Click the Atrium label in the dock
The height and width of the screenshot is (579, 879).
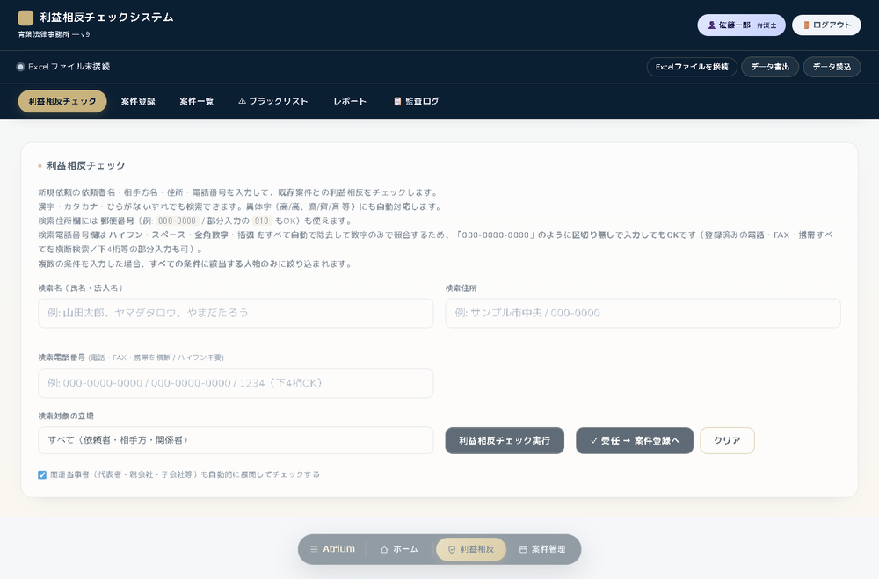[x=338, y=549]
